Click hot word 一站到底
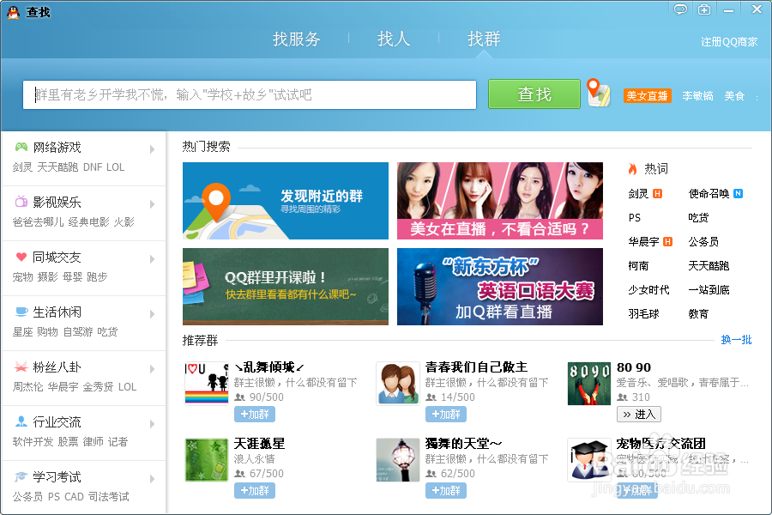Viewport: 772px width, 515px height. 709,290
